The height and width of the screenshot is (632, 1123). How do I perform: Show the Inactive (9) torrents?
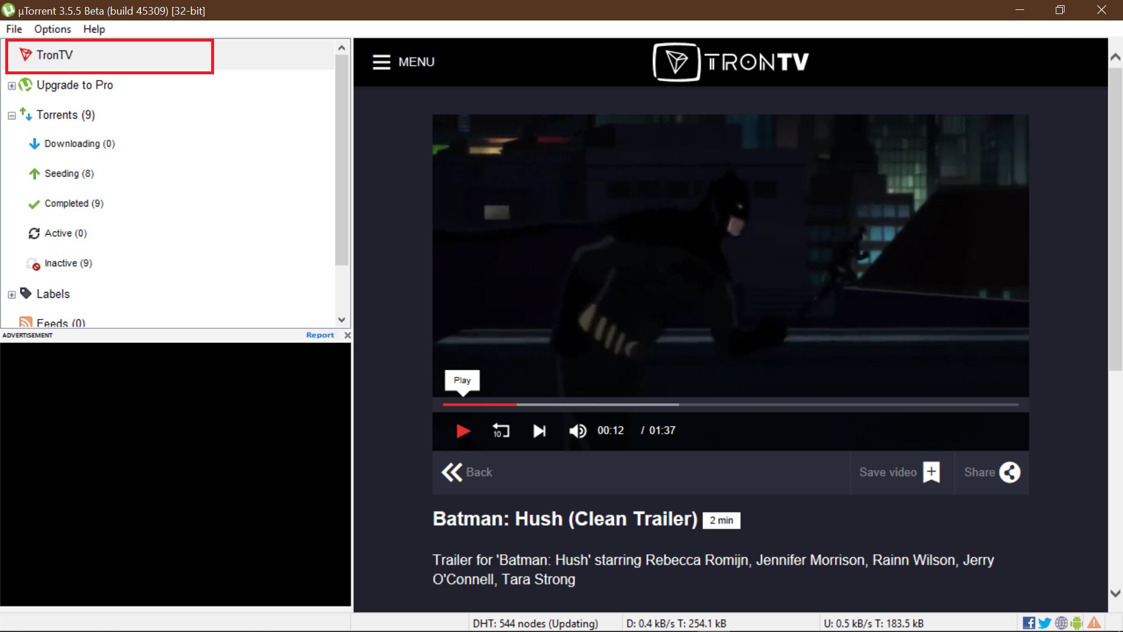(68, 263)
